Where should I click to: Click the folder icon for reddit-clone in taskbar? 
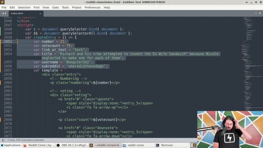coord(124,145)
